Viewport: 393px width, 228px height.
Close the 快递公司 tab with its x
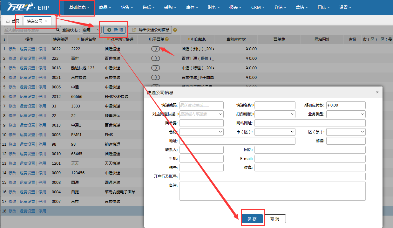pos(46,21)
